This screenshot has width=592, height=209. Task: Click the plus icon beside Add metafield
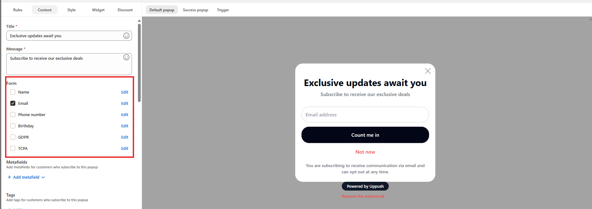tap(9, 177)
